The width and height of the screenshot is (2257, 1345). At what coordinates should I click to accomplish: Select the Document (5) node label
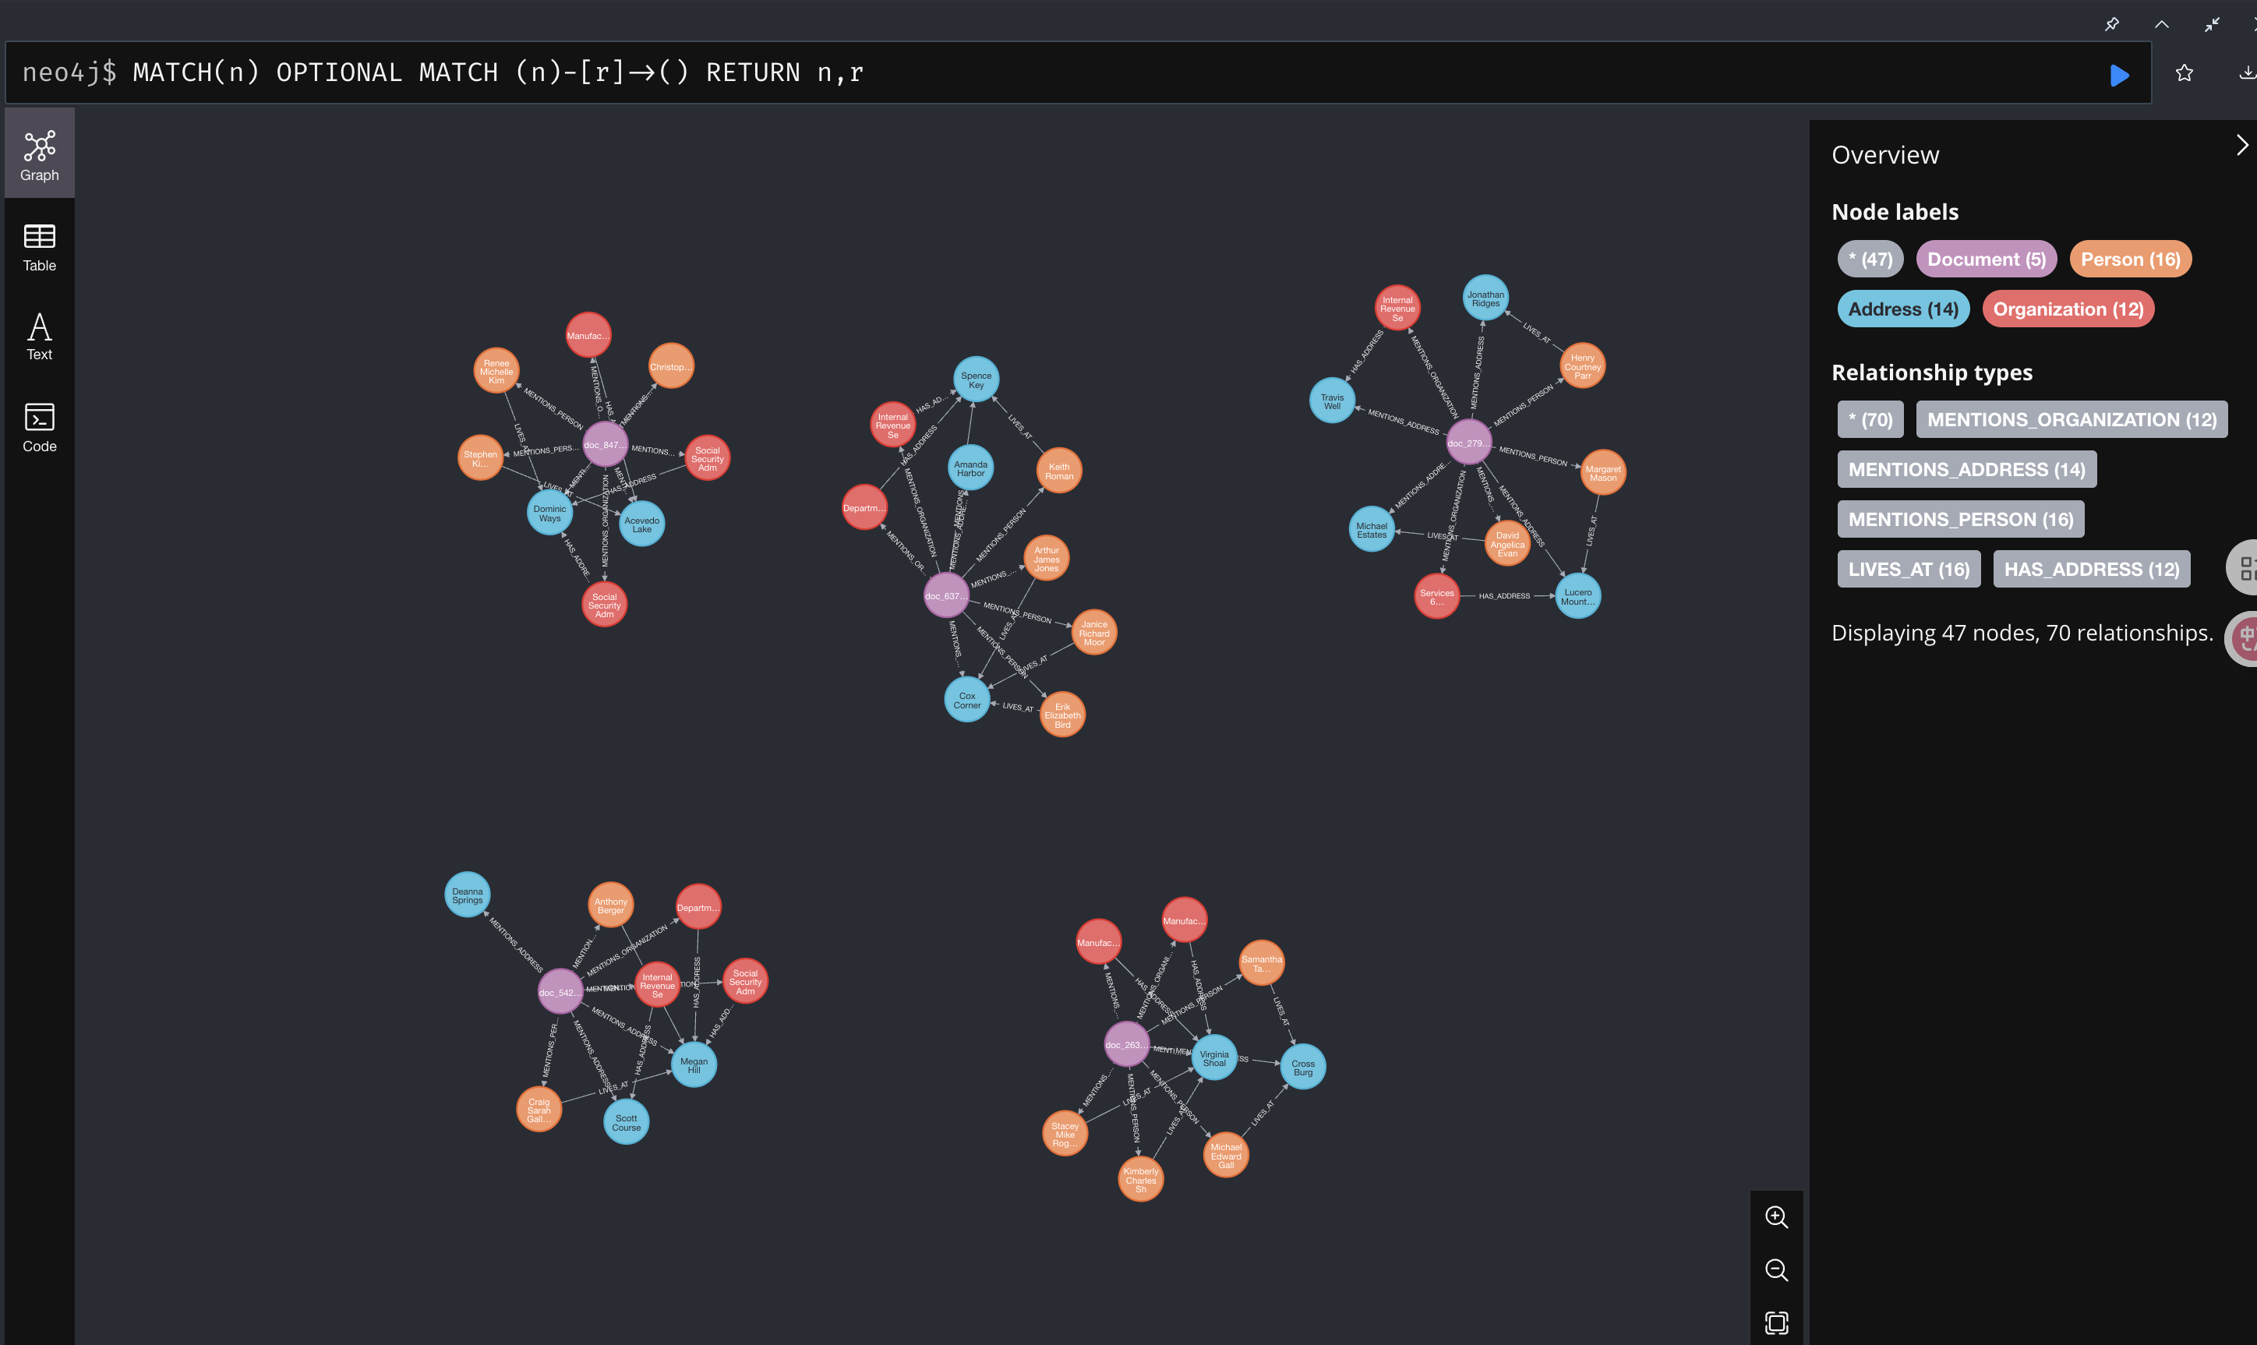1985,260
